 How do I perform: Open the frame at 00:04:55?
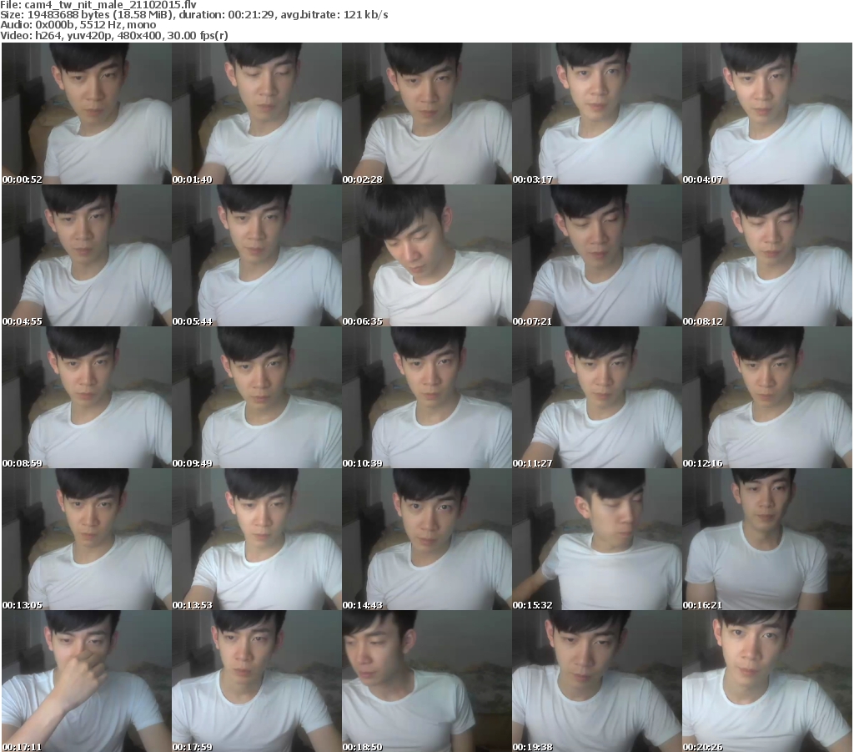click(x=87, y=255)
